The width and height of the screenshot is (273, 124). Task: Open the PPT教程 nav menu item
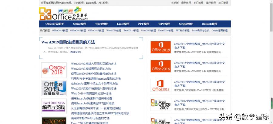tap(144, 24)
